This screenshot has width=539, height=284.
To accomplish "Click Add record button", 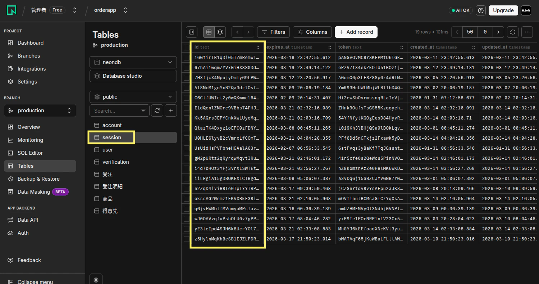I will point(356,32).
